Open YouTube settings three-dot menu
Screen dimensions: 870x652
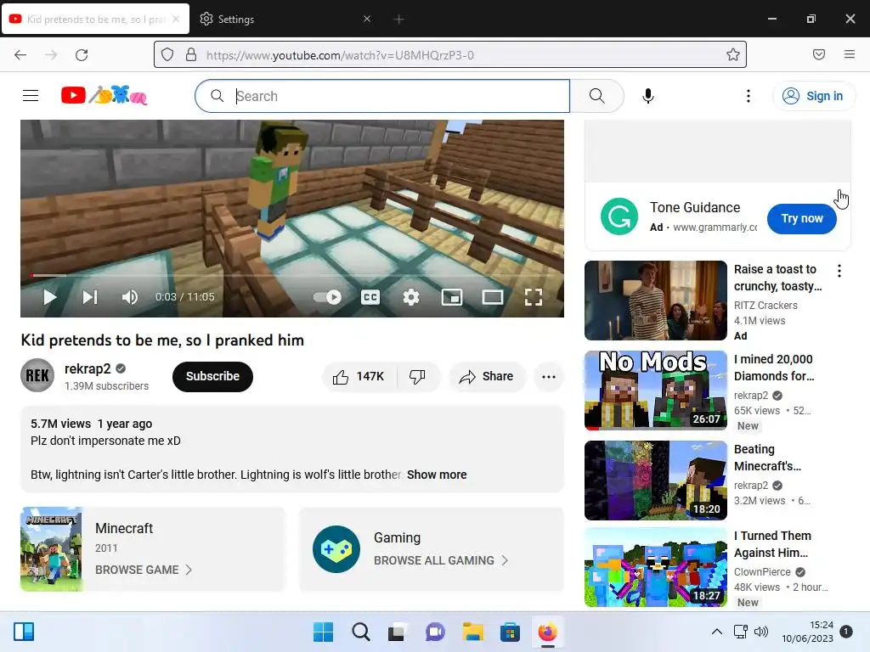[x=748, y=96]
